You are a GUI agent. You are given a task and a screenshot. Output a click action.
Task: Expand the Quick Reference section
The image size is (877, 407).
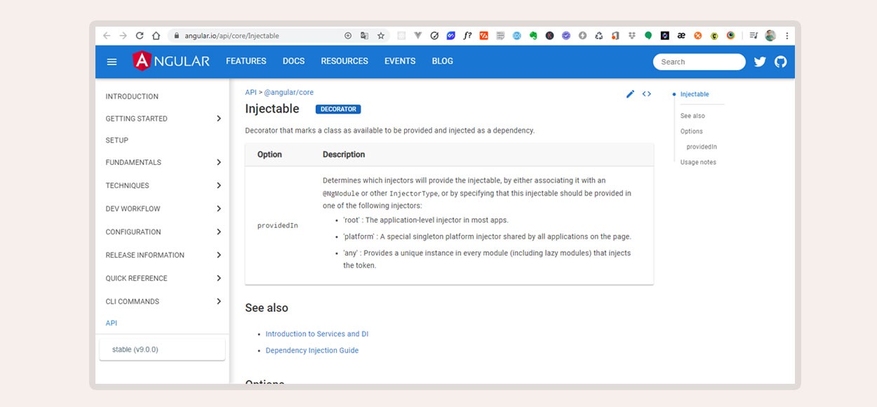[219, 278]
